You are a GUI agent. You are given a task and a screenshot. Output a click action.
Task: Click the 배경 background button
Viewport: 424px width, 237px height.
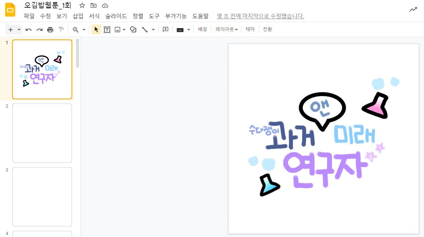(202, 29)
